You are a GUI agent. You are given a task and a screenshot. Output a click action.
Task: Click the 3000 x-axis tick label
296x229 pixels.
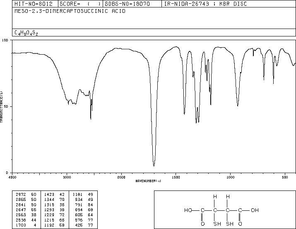(67, 177)
